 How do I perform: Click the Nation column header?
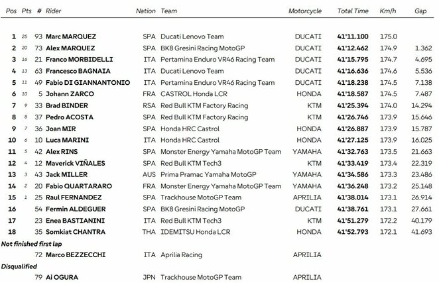tap(146, 11)
